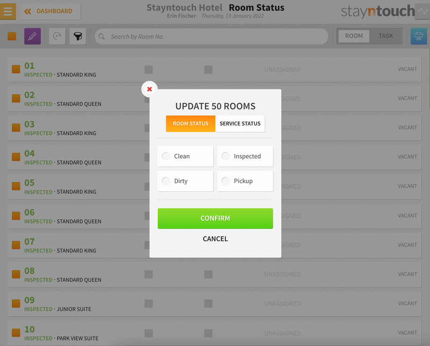Click the magnifier search icon
The height and width of the screenshot is (346, 430).
click(101, 36)
